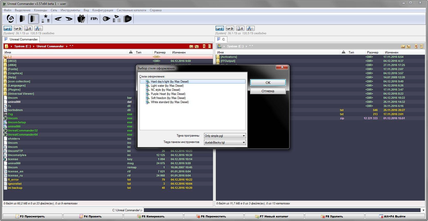Click F5 Копировать button
This screenshot has height=221, width=428.
153,216
